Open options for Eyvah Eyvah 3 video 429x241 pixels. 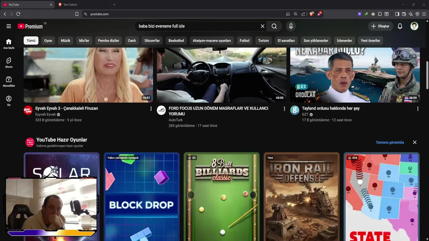(151, 109)
